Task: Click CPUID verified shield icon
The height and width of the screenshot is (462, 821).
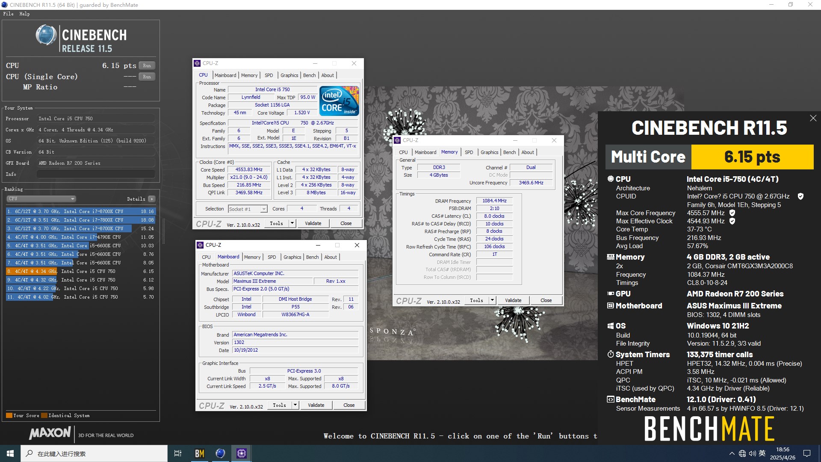Action: point(800,196)
